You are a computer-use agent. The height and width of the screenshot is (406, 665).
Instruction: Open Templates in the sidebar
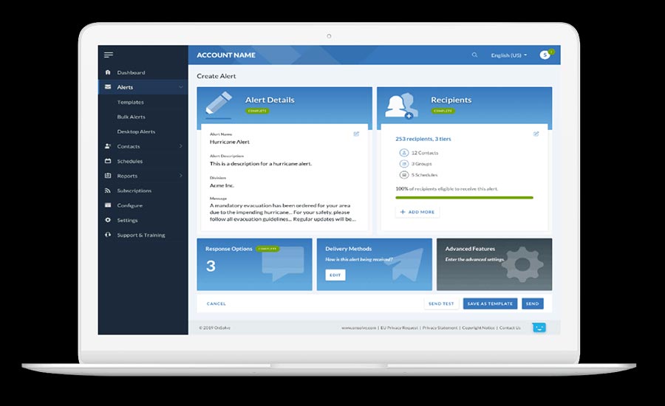(x=130, y=102)
